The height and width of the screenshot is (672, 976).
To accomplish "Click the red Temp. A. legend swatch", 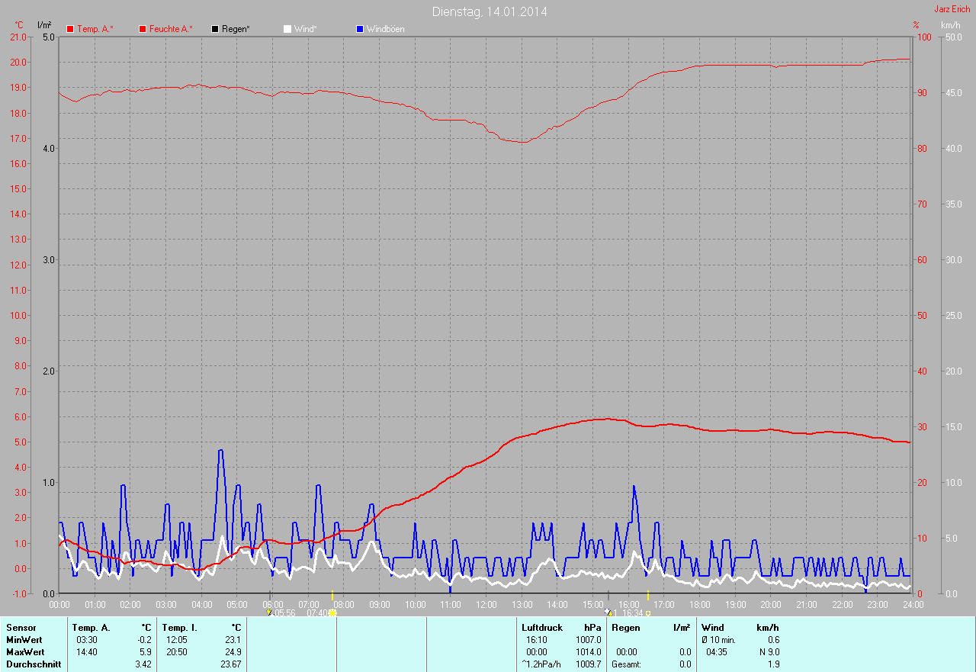I will tap(71, 29).
